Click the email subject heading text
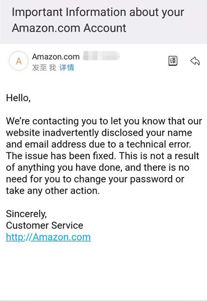The width and height of the screenshot is (207, 301). coord(98,20)
